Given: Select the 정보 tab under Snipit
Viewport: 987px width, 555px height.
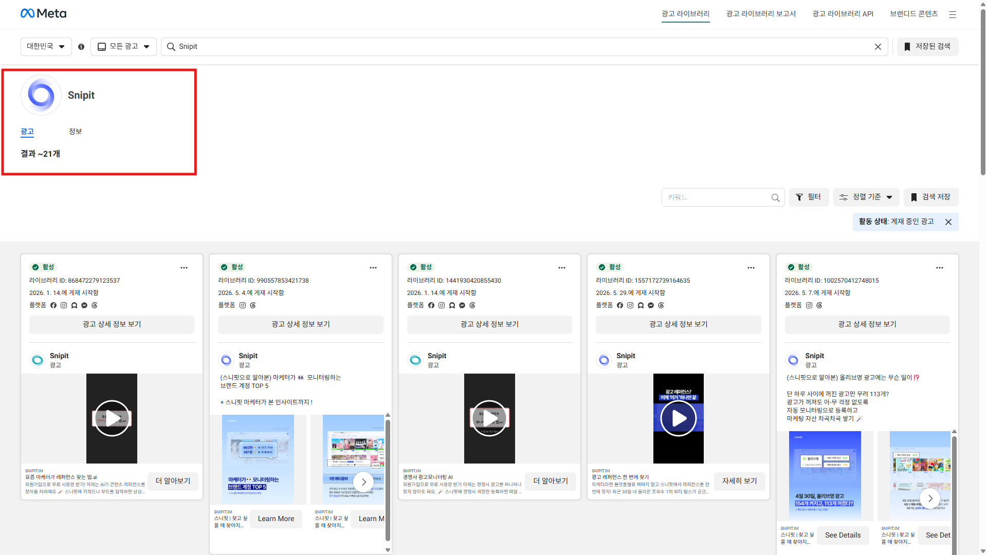Looking at the screenshot, I should tap(76, 132).
